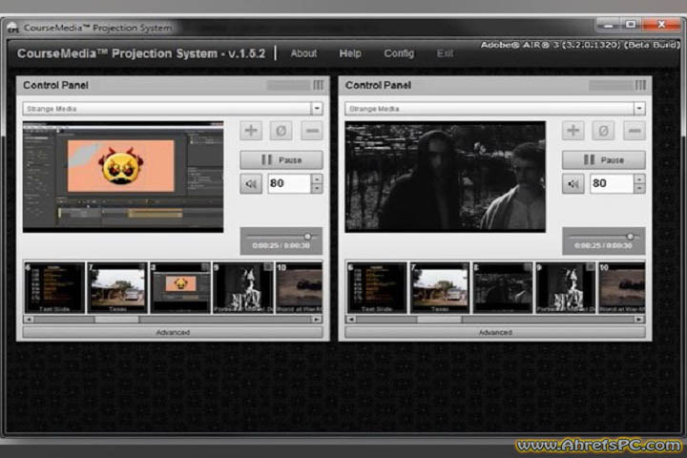
Task: Click the plus icon in right Control Panel
Action: [573, 131]
